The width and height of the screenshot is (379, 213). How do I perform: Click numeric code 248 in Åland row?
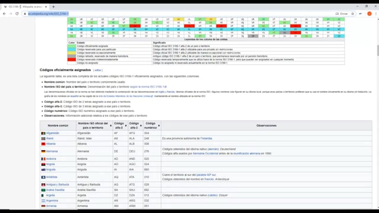click(x=146, y=138)
